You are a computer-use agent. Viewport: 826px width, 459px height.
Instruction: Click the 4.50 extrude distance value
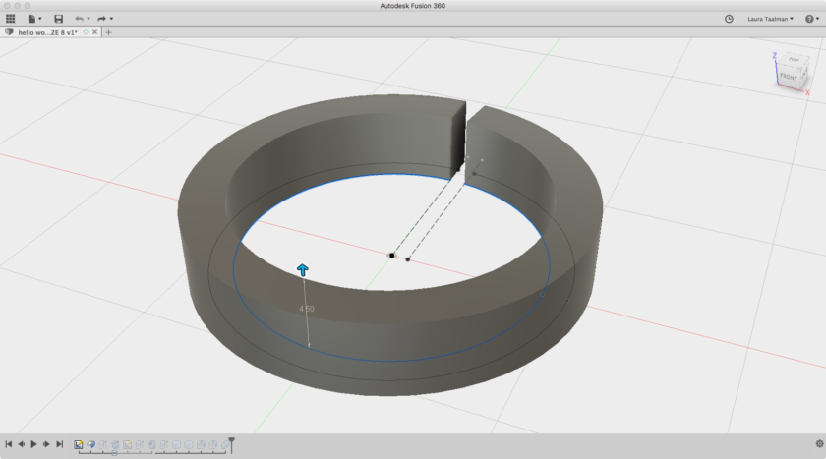[x=307, y=309]
